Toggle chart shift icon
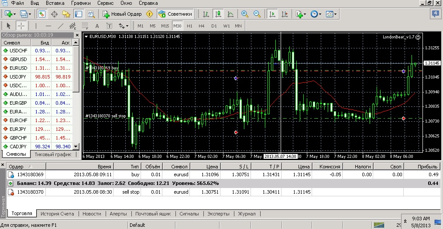The height and width of the screenshot is (229, 443). point(285,14)
